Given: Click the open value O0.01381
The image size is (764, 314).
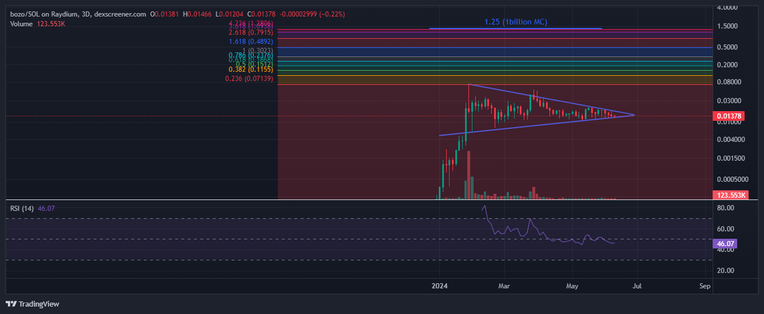Looking at the screenshot, I should pyautogui.click(x=164, y=14).
